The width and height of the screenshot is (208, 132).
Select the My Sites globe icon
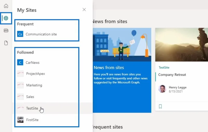(x=6, y=18)
